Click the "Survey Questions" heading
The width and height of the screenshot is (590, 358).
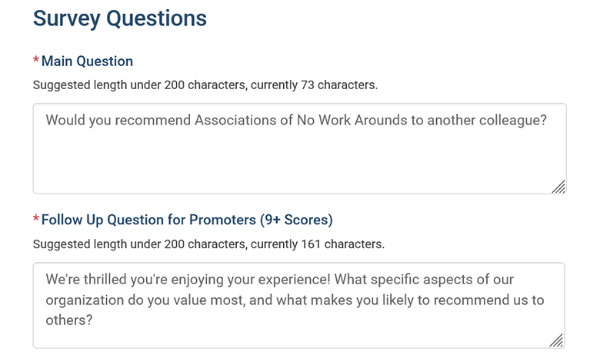pos(119,18)
